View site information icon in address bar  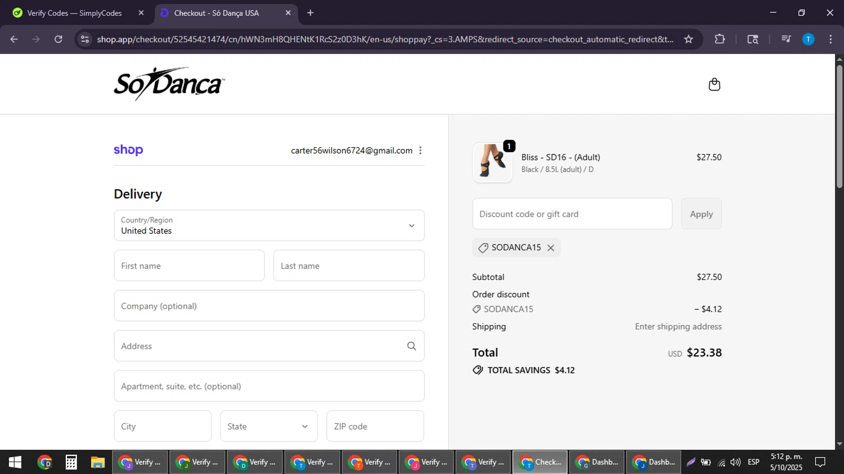(85, 39)
